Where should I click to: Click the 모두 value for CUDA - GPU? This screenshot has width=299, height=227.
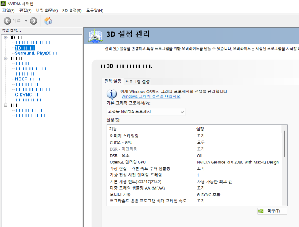point(200,142)
